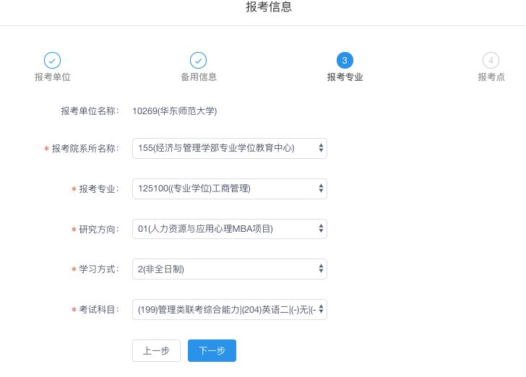The width and height of the screenshot is (526, 377).
Task: Click the 考试科目 field label
Action: 98,311
